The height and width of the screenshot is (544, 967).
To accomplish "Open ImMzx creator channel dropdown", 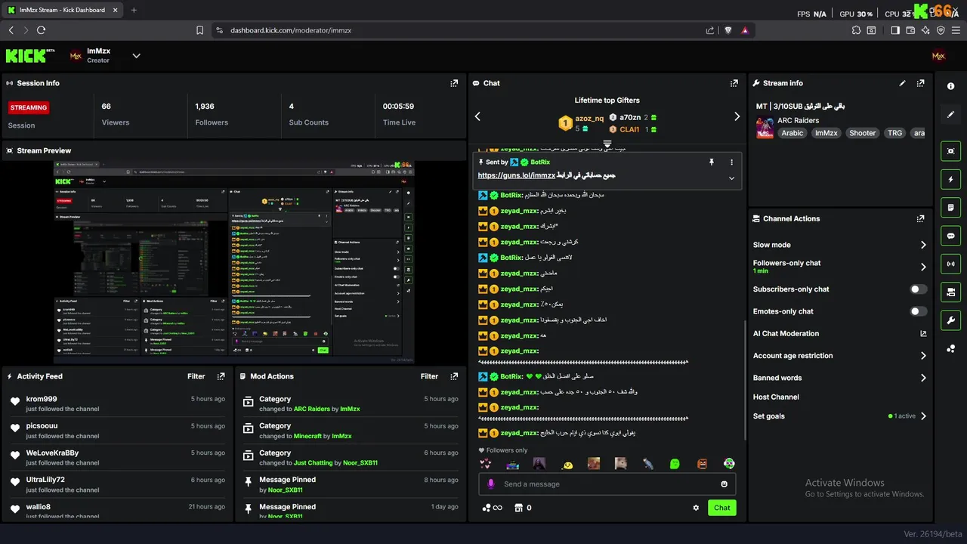I will point(137,55).
